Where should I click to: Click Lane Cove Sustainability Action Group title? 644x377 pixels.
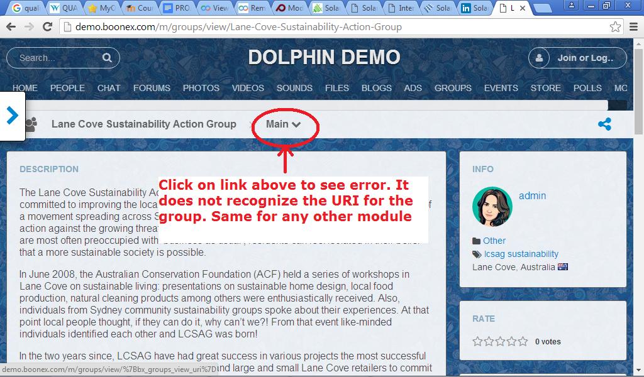point(144,124)
